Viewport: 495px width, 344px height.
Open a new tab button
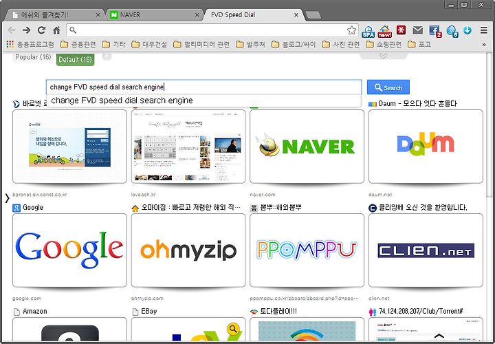[313, 15]
